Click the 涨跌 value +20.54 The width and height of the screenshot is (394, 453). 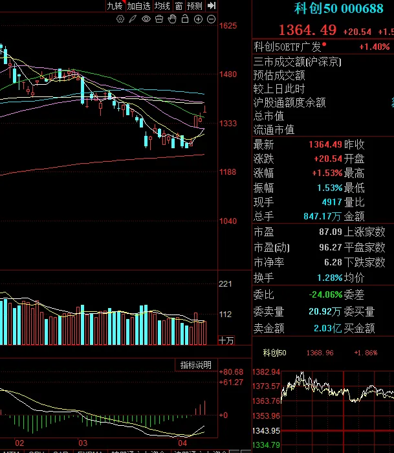click(x=328, y=159)
